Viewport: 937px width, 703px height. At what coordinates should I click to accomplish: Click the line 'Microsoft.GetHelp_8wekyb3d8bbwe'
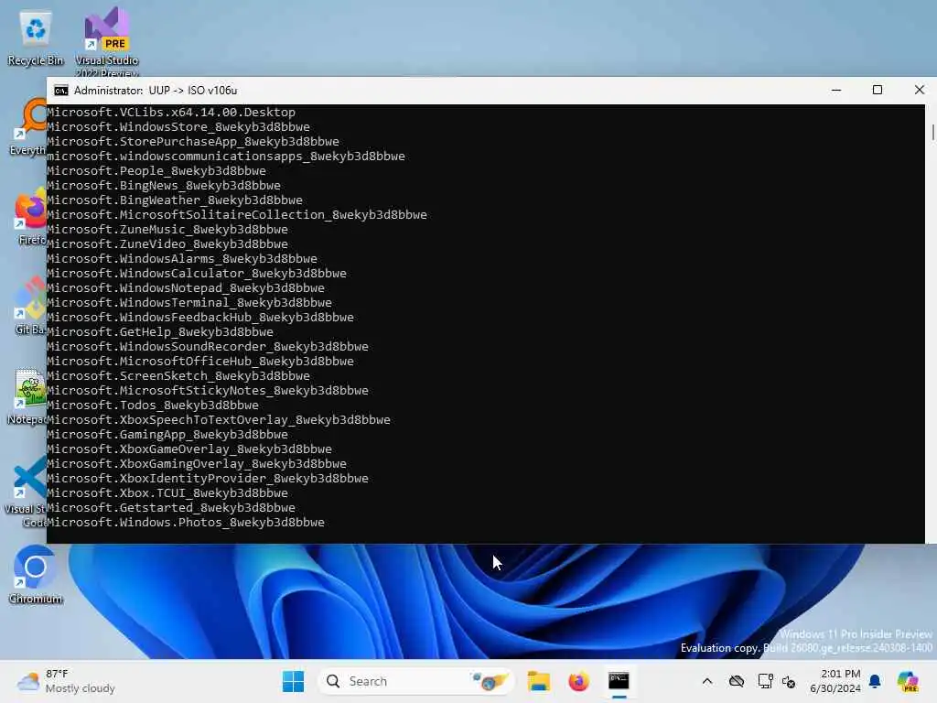click(x=160, y=331)
